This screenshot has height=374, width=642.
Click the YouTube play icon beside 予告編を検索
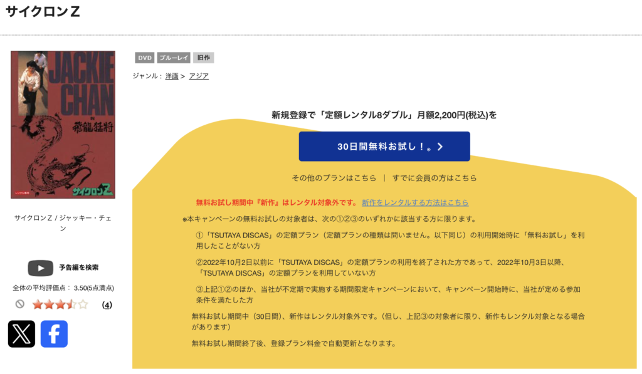click(41, 268)
